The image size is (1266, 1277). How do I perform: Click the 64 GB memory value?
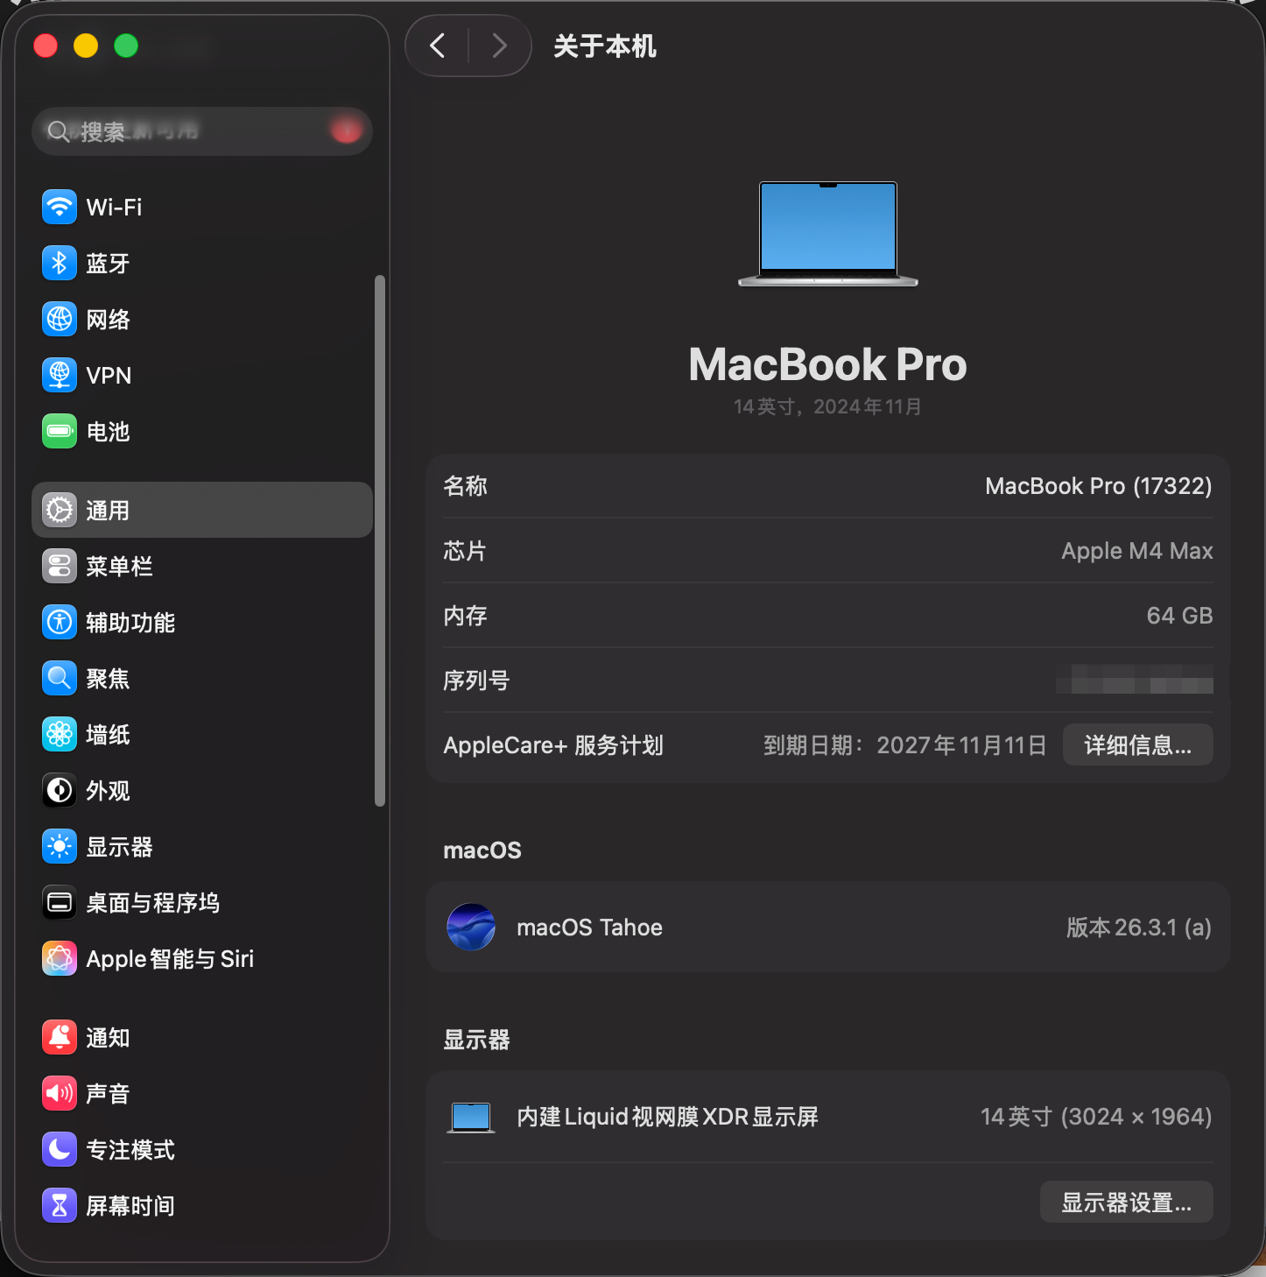pyautogui.click(x=1179, y=616)
